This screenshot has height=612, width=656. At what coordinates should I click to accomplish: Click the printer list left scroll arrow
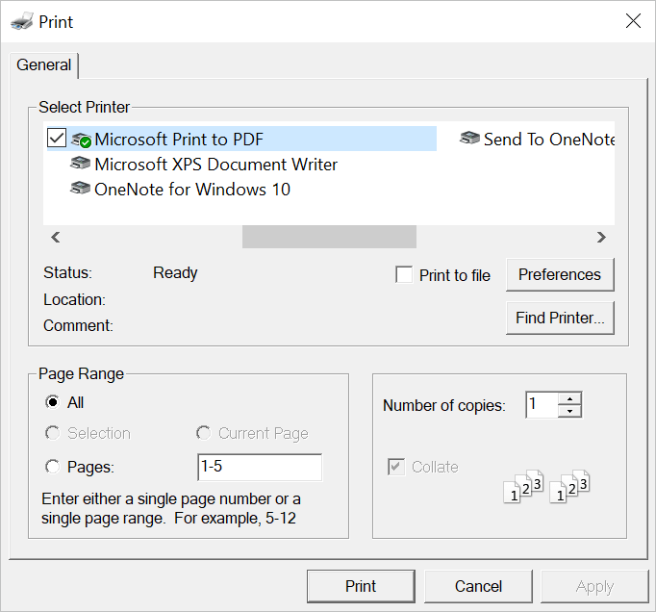[x=55, y=238]
